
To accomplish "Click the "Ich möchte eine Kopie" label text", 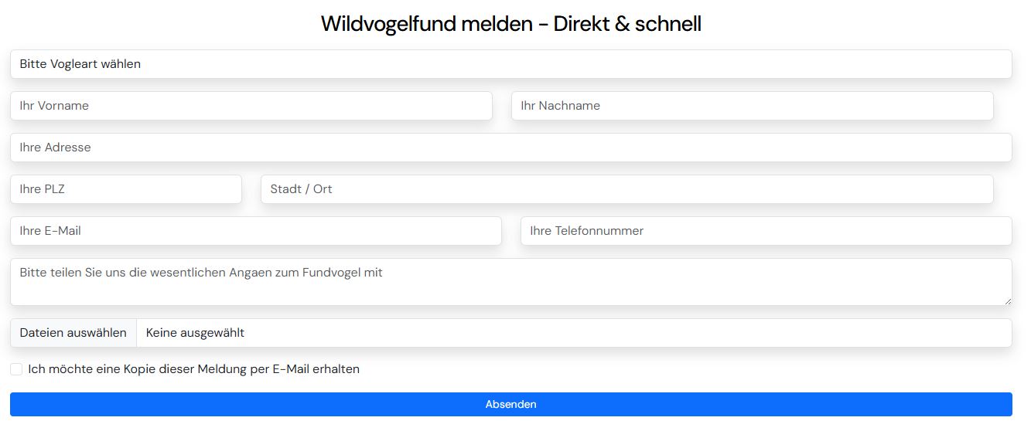I will 139,369.
